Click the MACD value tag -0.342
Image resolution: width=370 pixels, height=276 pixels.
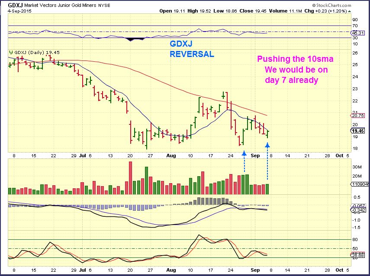pos(359,210)
